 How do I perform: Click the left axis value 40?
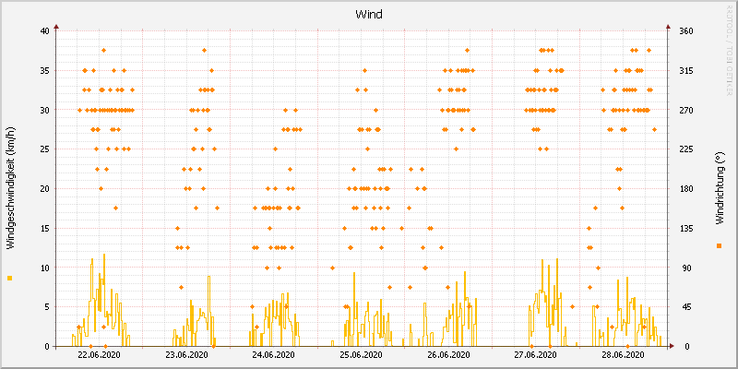tap(44, 30)
